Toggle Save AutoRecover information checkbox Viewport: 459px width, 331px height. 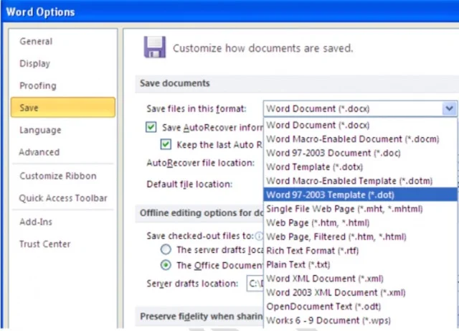pyautogui.click(x=151, y=128)
